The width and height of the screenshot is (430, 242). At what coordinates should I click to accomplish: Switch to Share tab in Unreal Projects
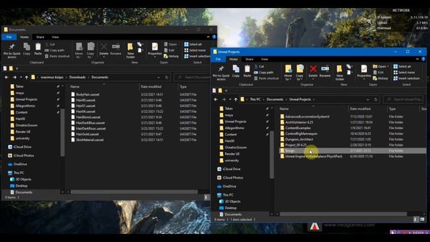[x=249, y=59]
